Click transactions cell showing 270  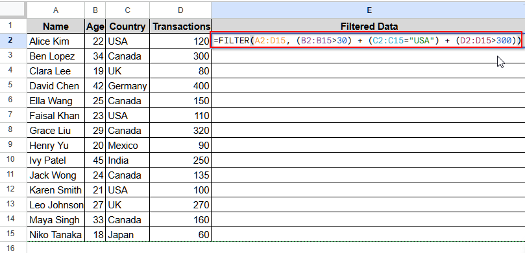(180, 204)
